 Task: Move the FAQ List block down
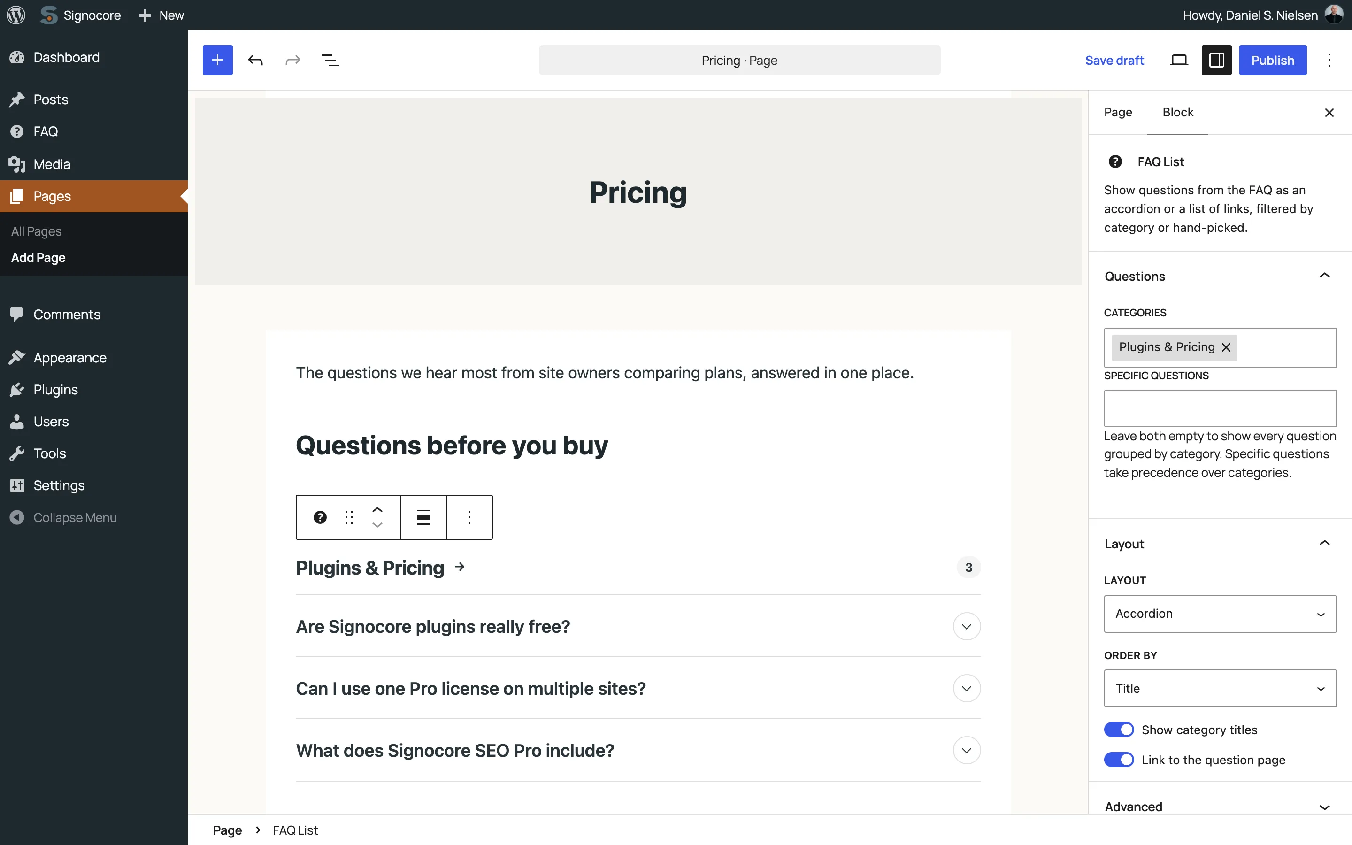pos(377,525)
